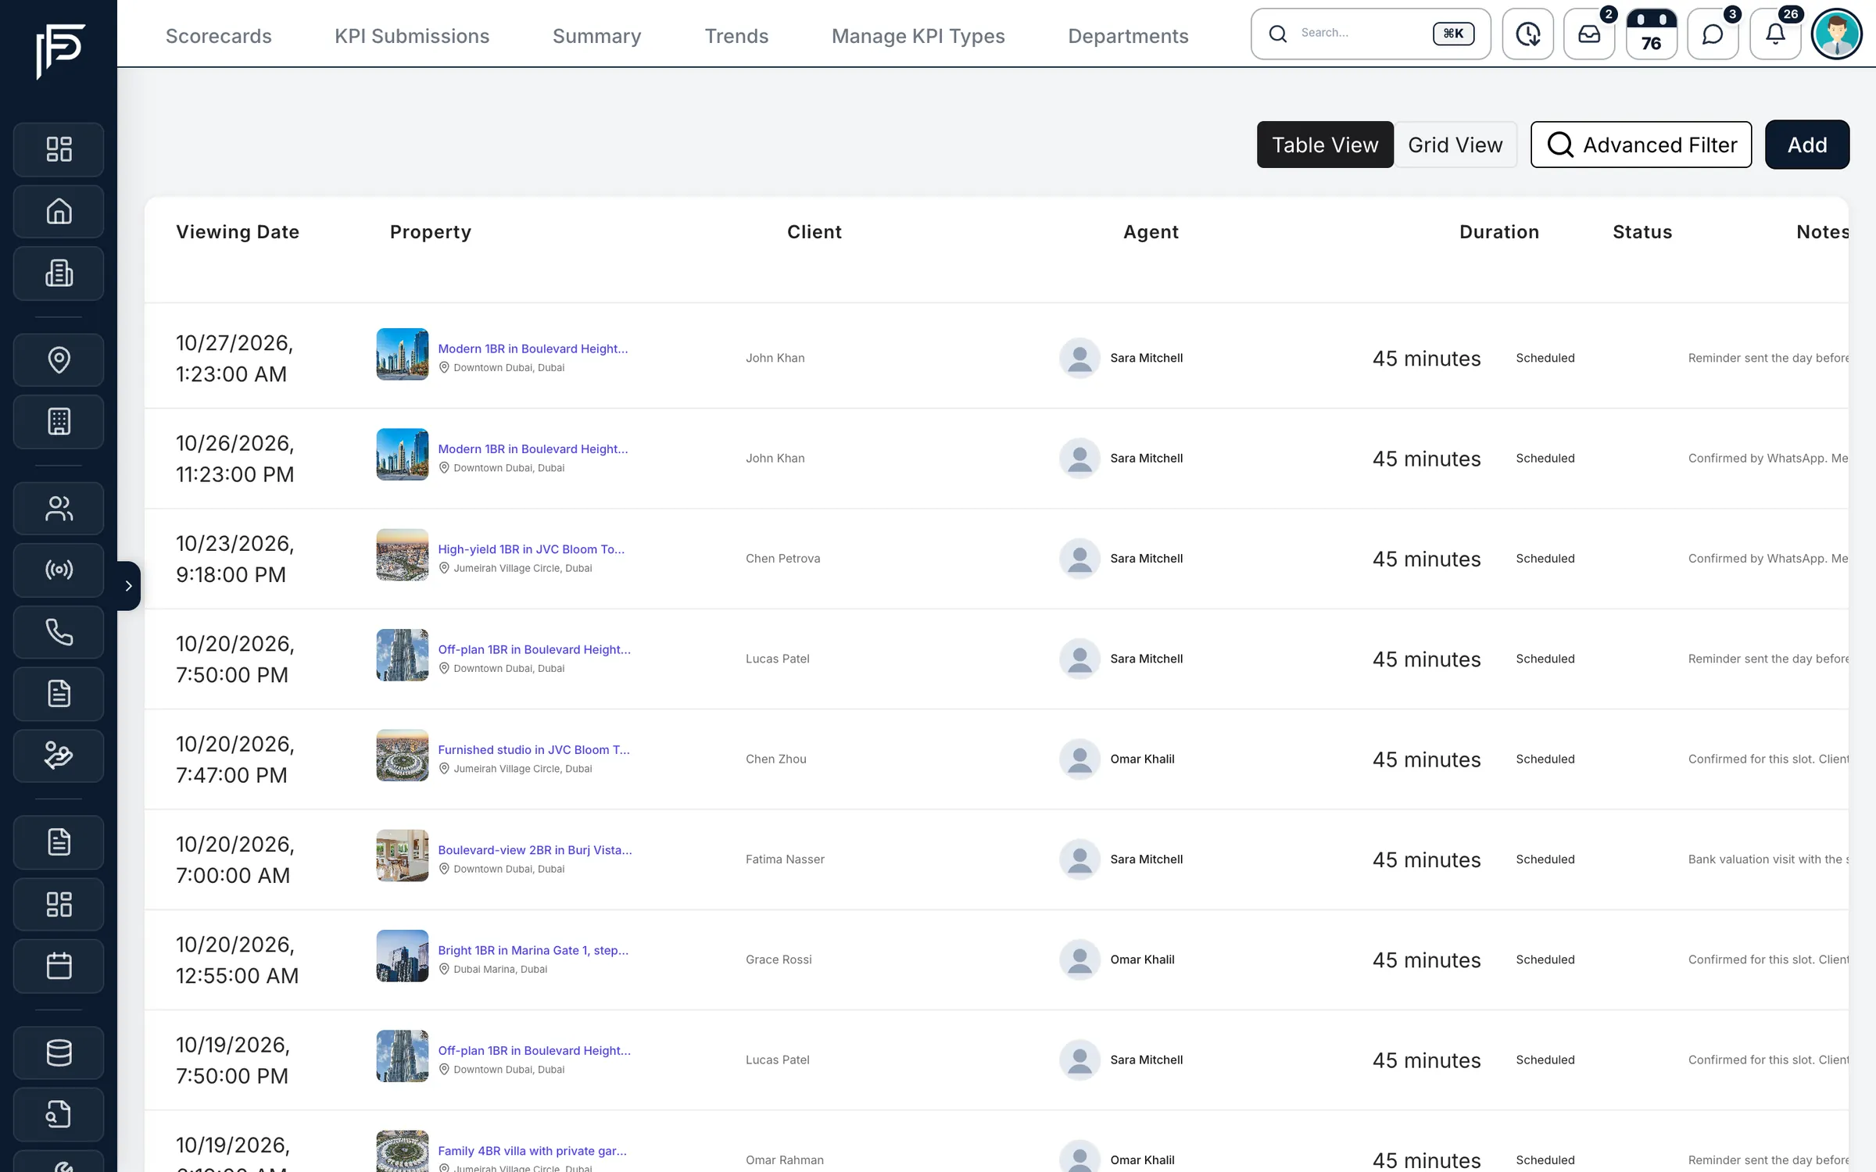Open the phone calls icon in the sidebar

click(59, 632)
